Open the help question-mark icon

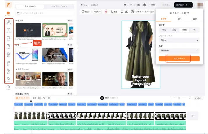pos(144,5)
